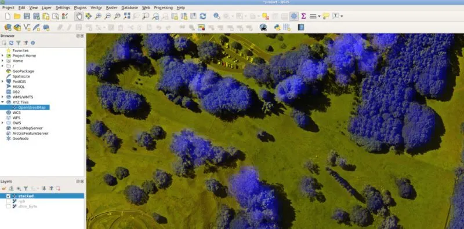This screenshot has width=464, height=229.
Task: Click the Zoom Full extent icon
Action: (127, 16)
